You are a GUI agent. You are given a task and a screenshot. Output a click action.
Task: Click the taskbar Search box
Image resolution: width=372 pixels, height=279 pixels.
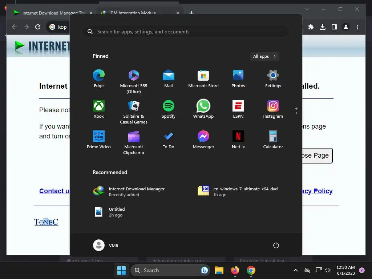(x=170, y=270)
